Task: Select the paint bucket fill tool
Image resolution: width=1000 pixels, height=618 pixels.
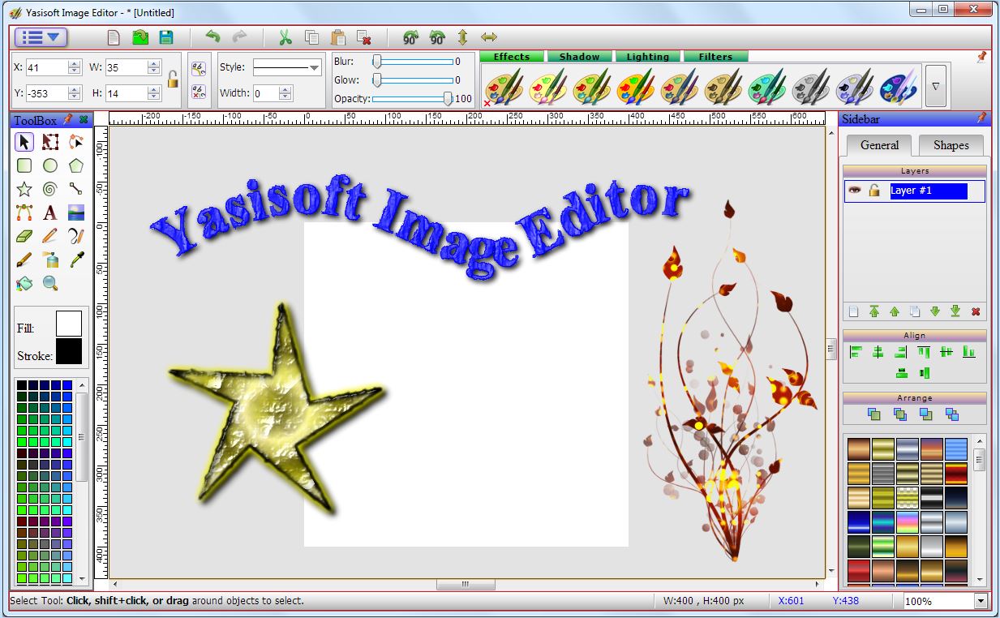Action: click(24, 283)
